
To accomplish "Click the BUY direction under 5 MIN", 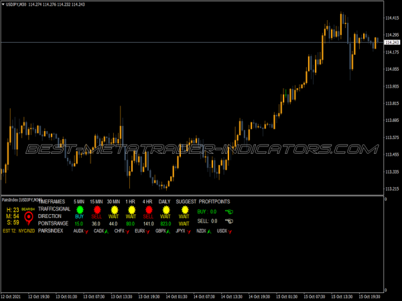I will pyautogui.click(x=80, y=217).
